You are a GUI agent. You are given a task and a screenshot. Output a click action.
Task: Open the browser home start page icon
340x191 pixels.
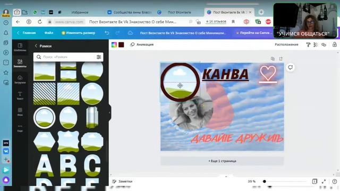[x=16, y=12]
